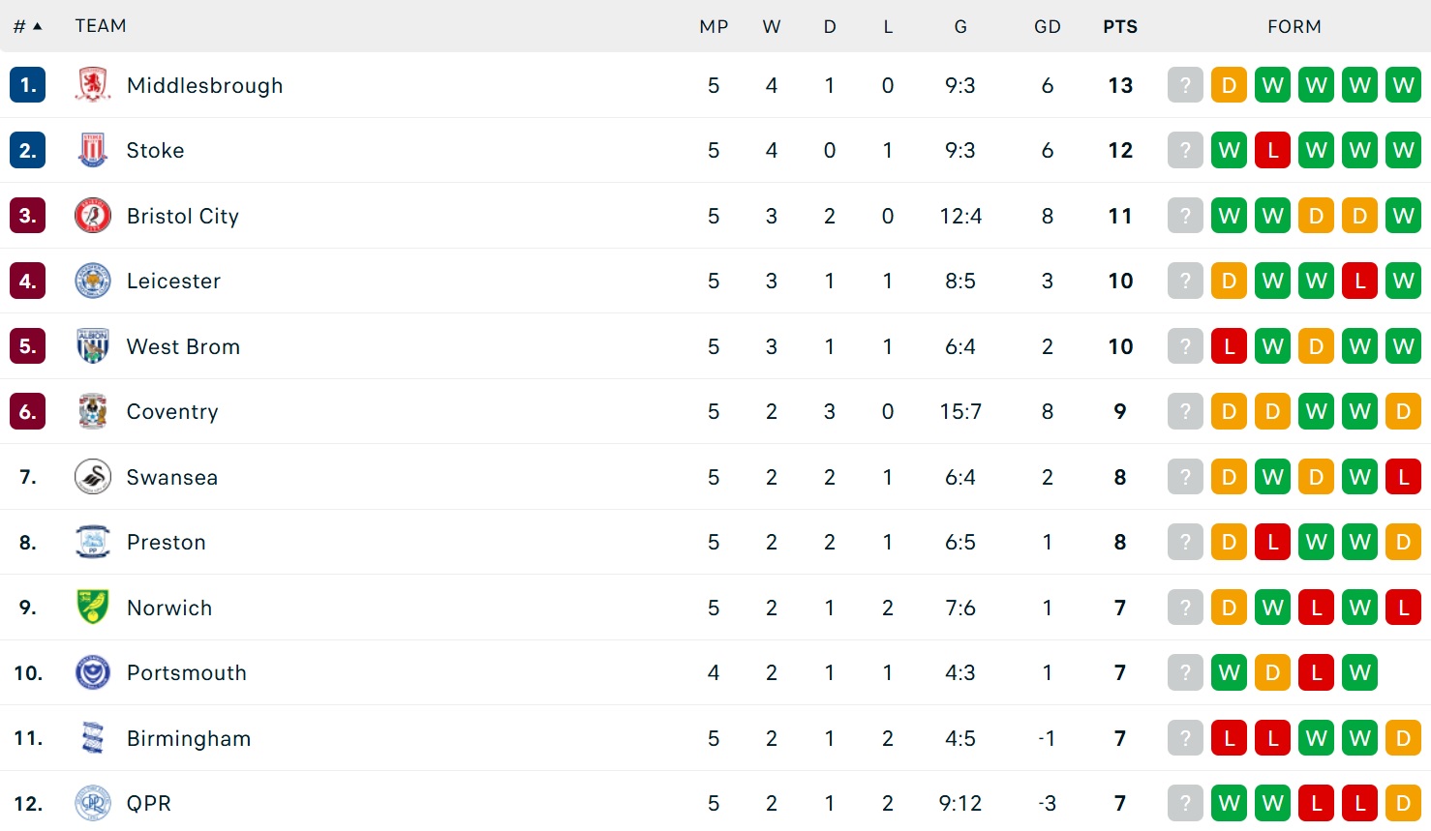
Task: Click the Norwich canary crest icon
Action: pyautogui.click(x=93, y=608)
